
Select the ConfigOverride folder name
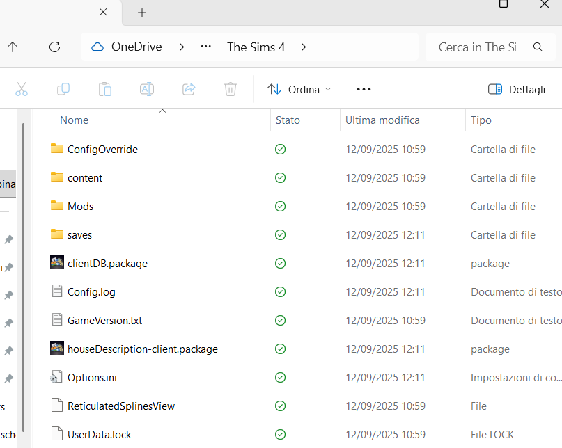tap(102, 150)
